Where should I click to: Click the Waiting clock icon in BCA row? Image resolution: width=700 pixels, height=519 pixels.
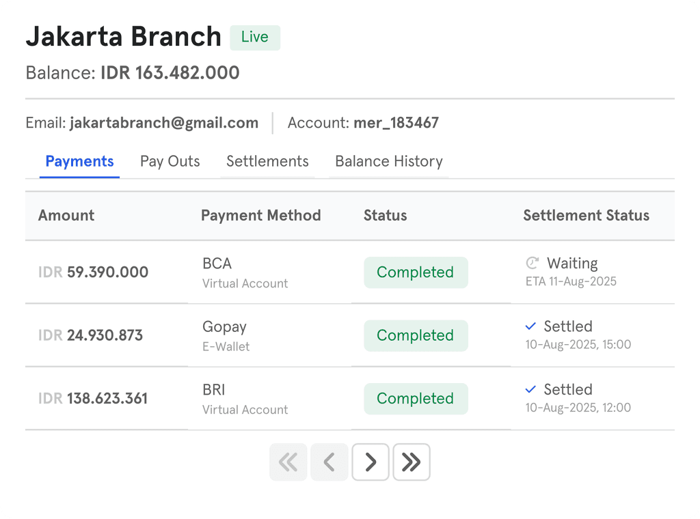point(532,263)
